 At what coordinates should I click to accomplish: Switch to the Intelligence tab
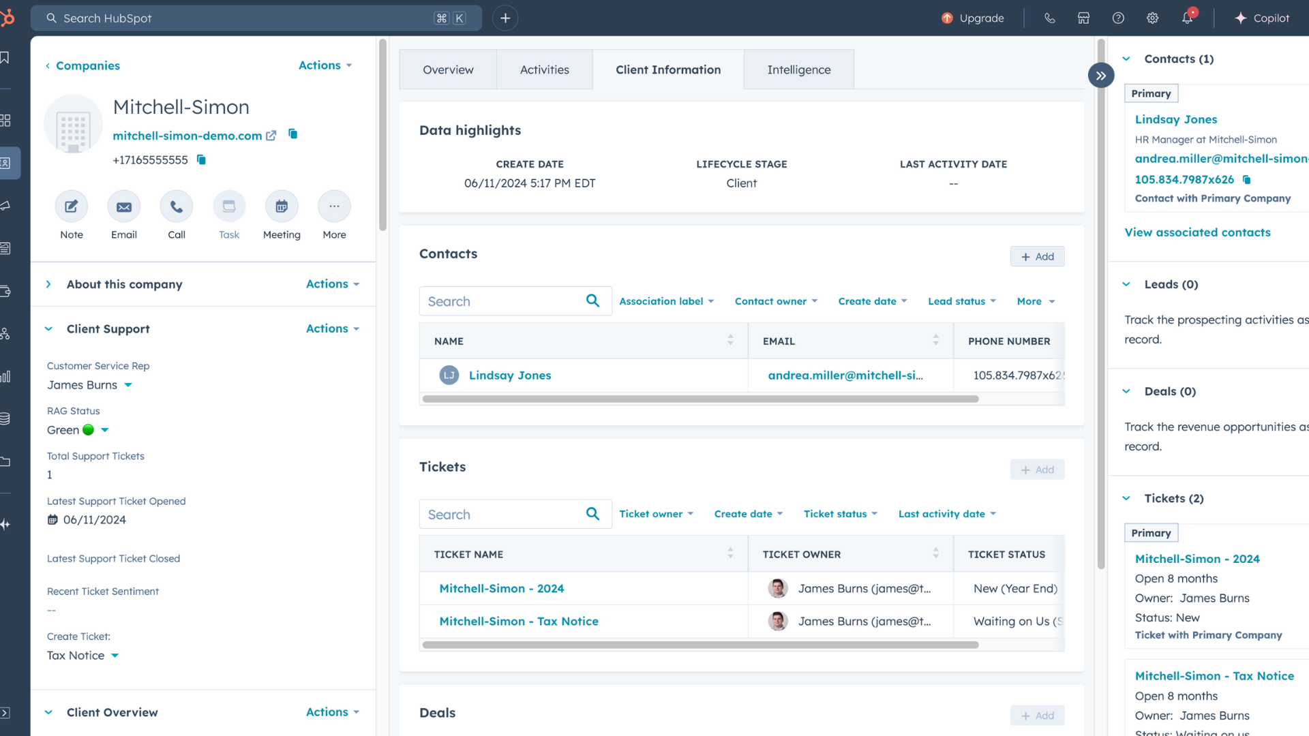pos(798,70)
